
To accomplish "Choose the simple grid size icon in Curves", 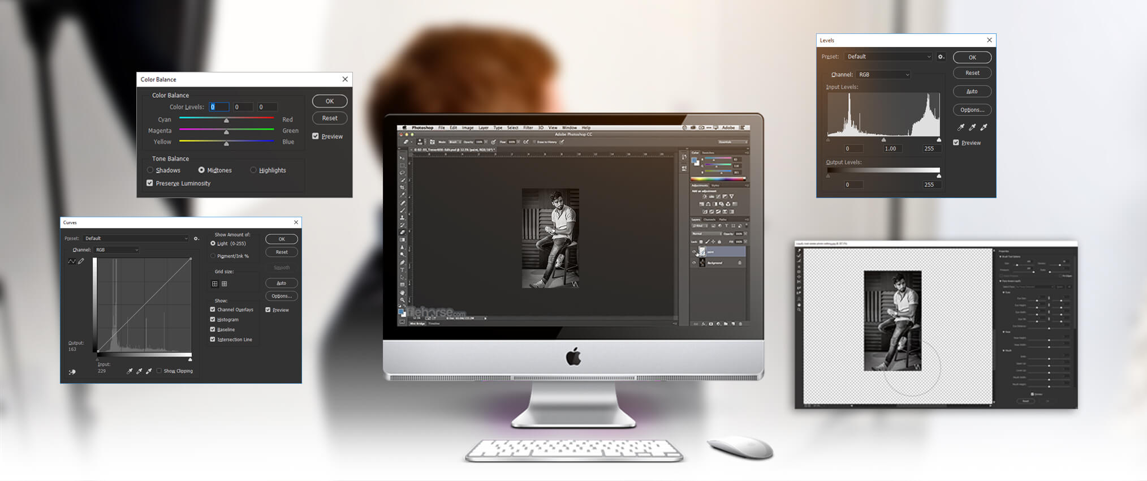I will 215,284.
